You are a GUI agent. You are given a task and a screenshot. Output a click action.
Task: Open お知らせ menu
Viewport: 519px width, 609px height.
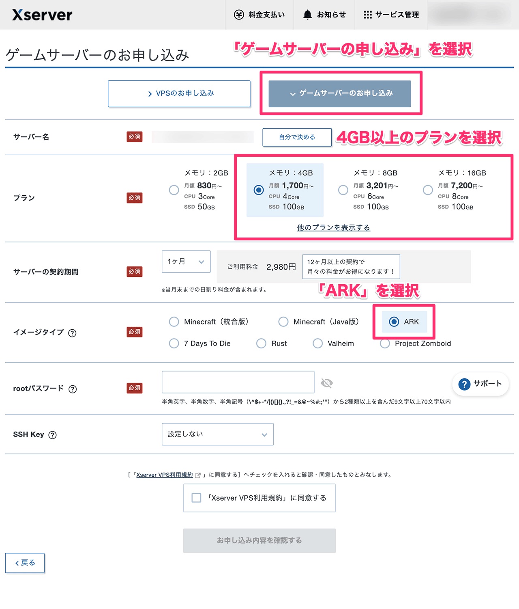pos(324,15)
